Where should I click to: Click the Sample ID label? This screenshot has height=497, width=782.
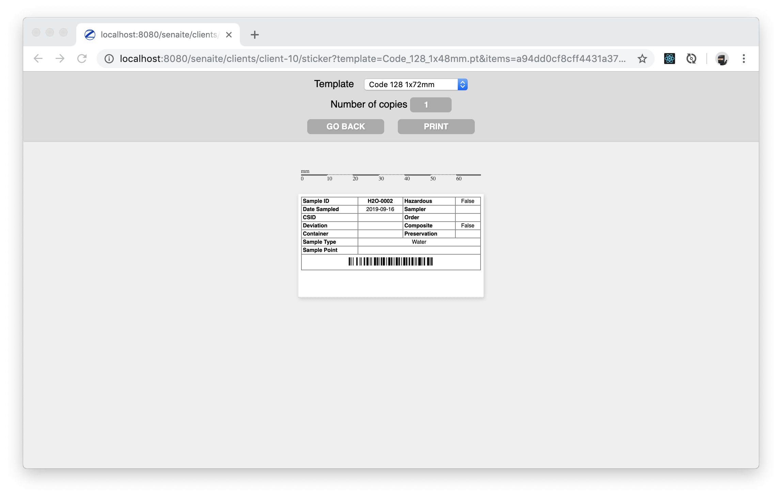(316, 201)
